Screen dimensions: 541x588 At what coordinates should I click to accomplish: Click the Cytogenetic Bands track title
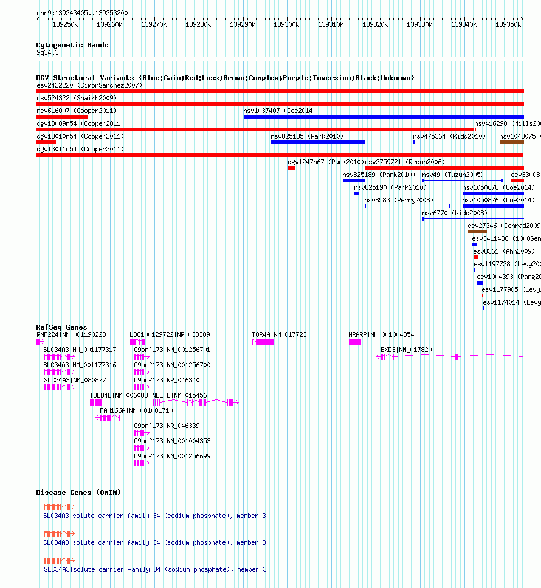[72, 45]
